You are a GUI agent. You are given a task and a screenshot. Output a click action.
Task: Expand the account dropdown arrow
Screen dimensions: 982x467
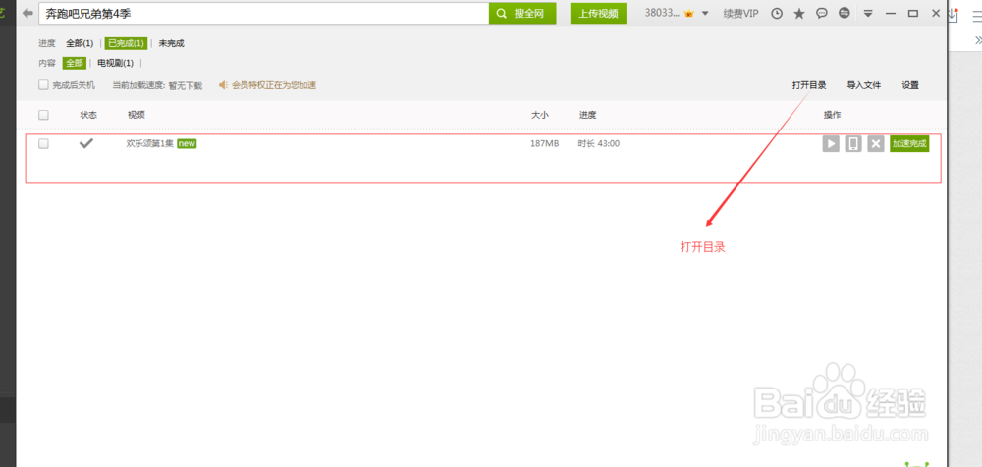tap(704, 14)
